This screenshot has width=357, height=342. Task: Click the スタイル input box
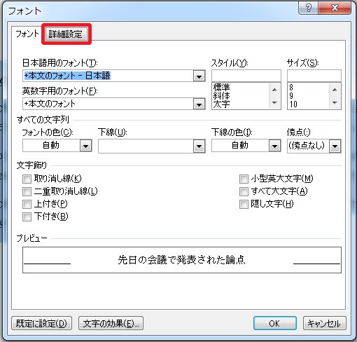246,76
